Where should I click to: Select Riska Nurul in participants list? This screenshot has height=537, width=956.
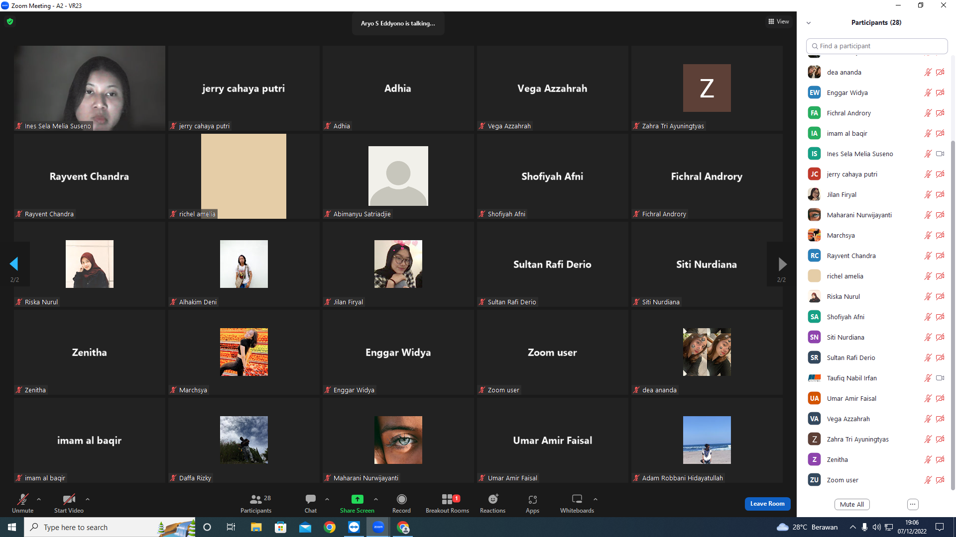[876, 296]
